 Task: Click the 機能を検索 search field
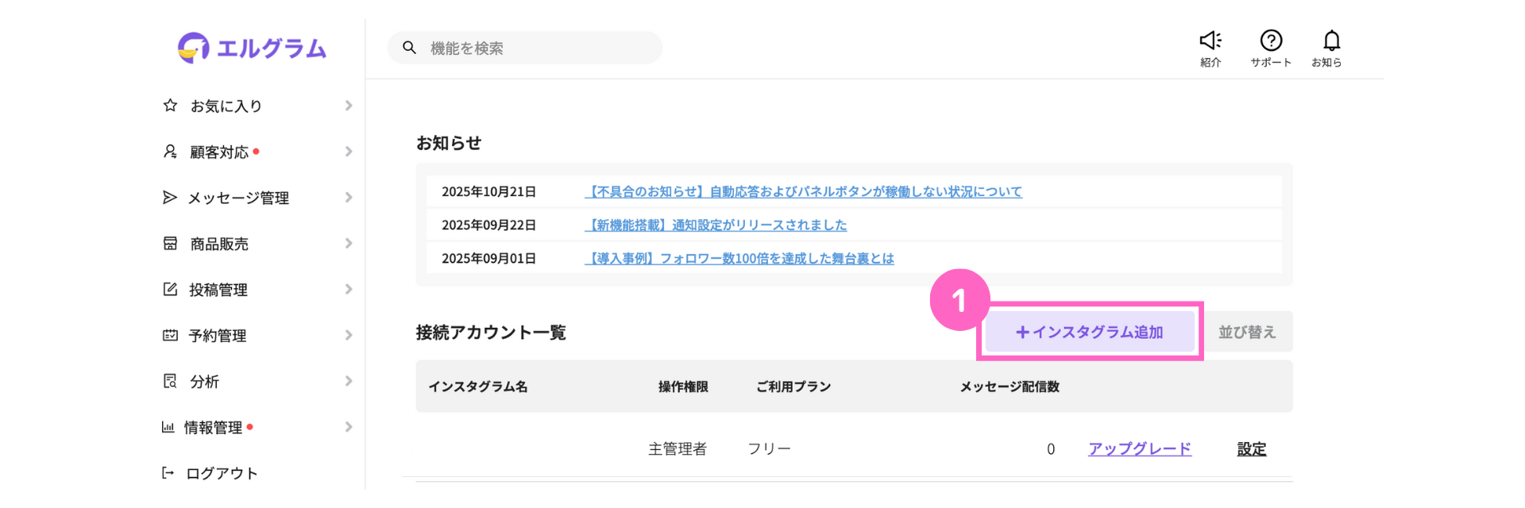point(540,48)
